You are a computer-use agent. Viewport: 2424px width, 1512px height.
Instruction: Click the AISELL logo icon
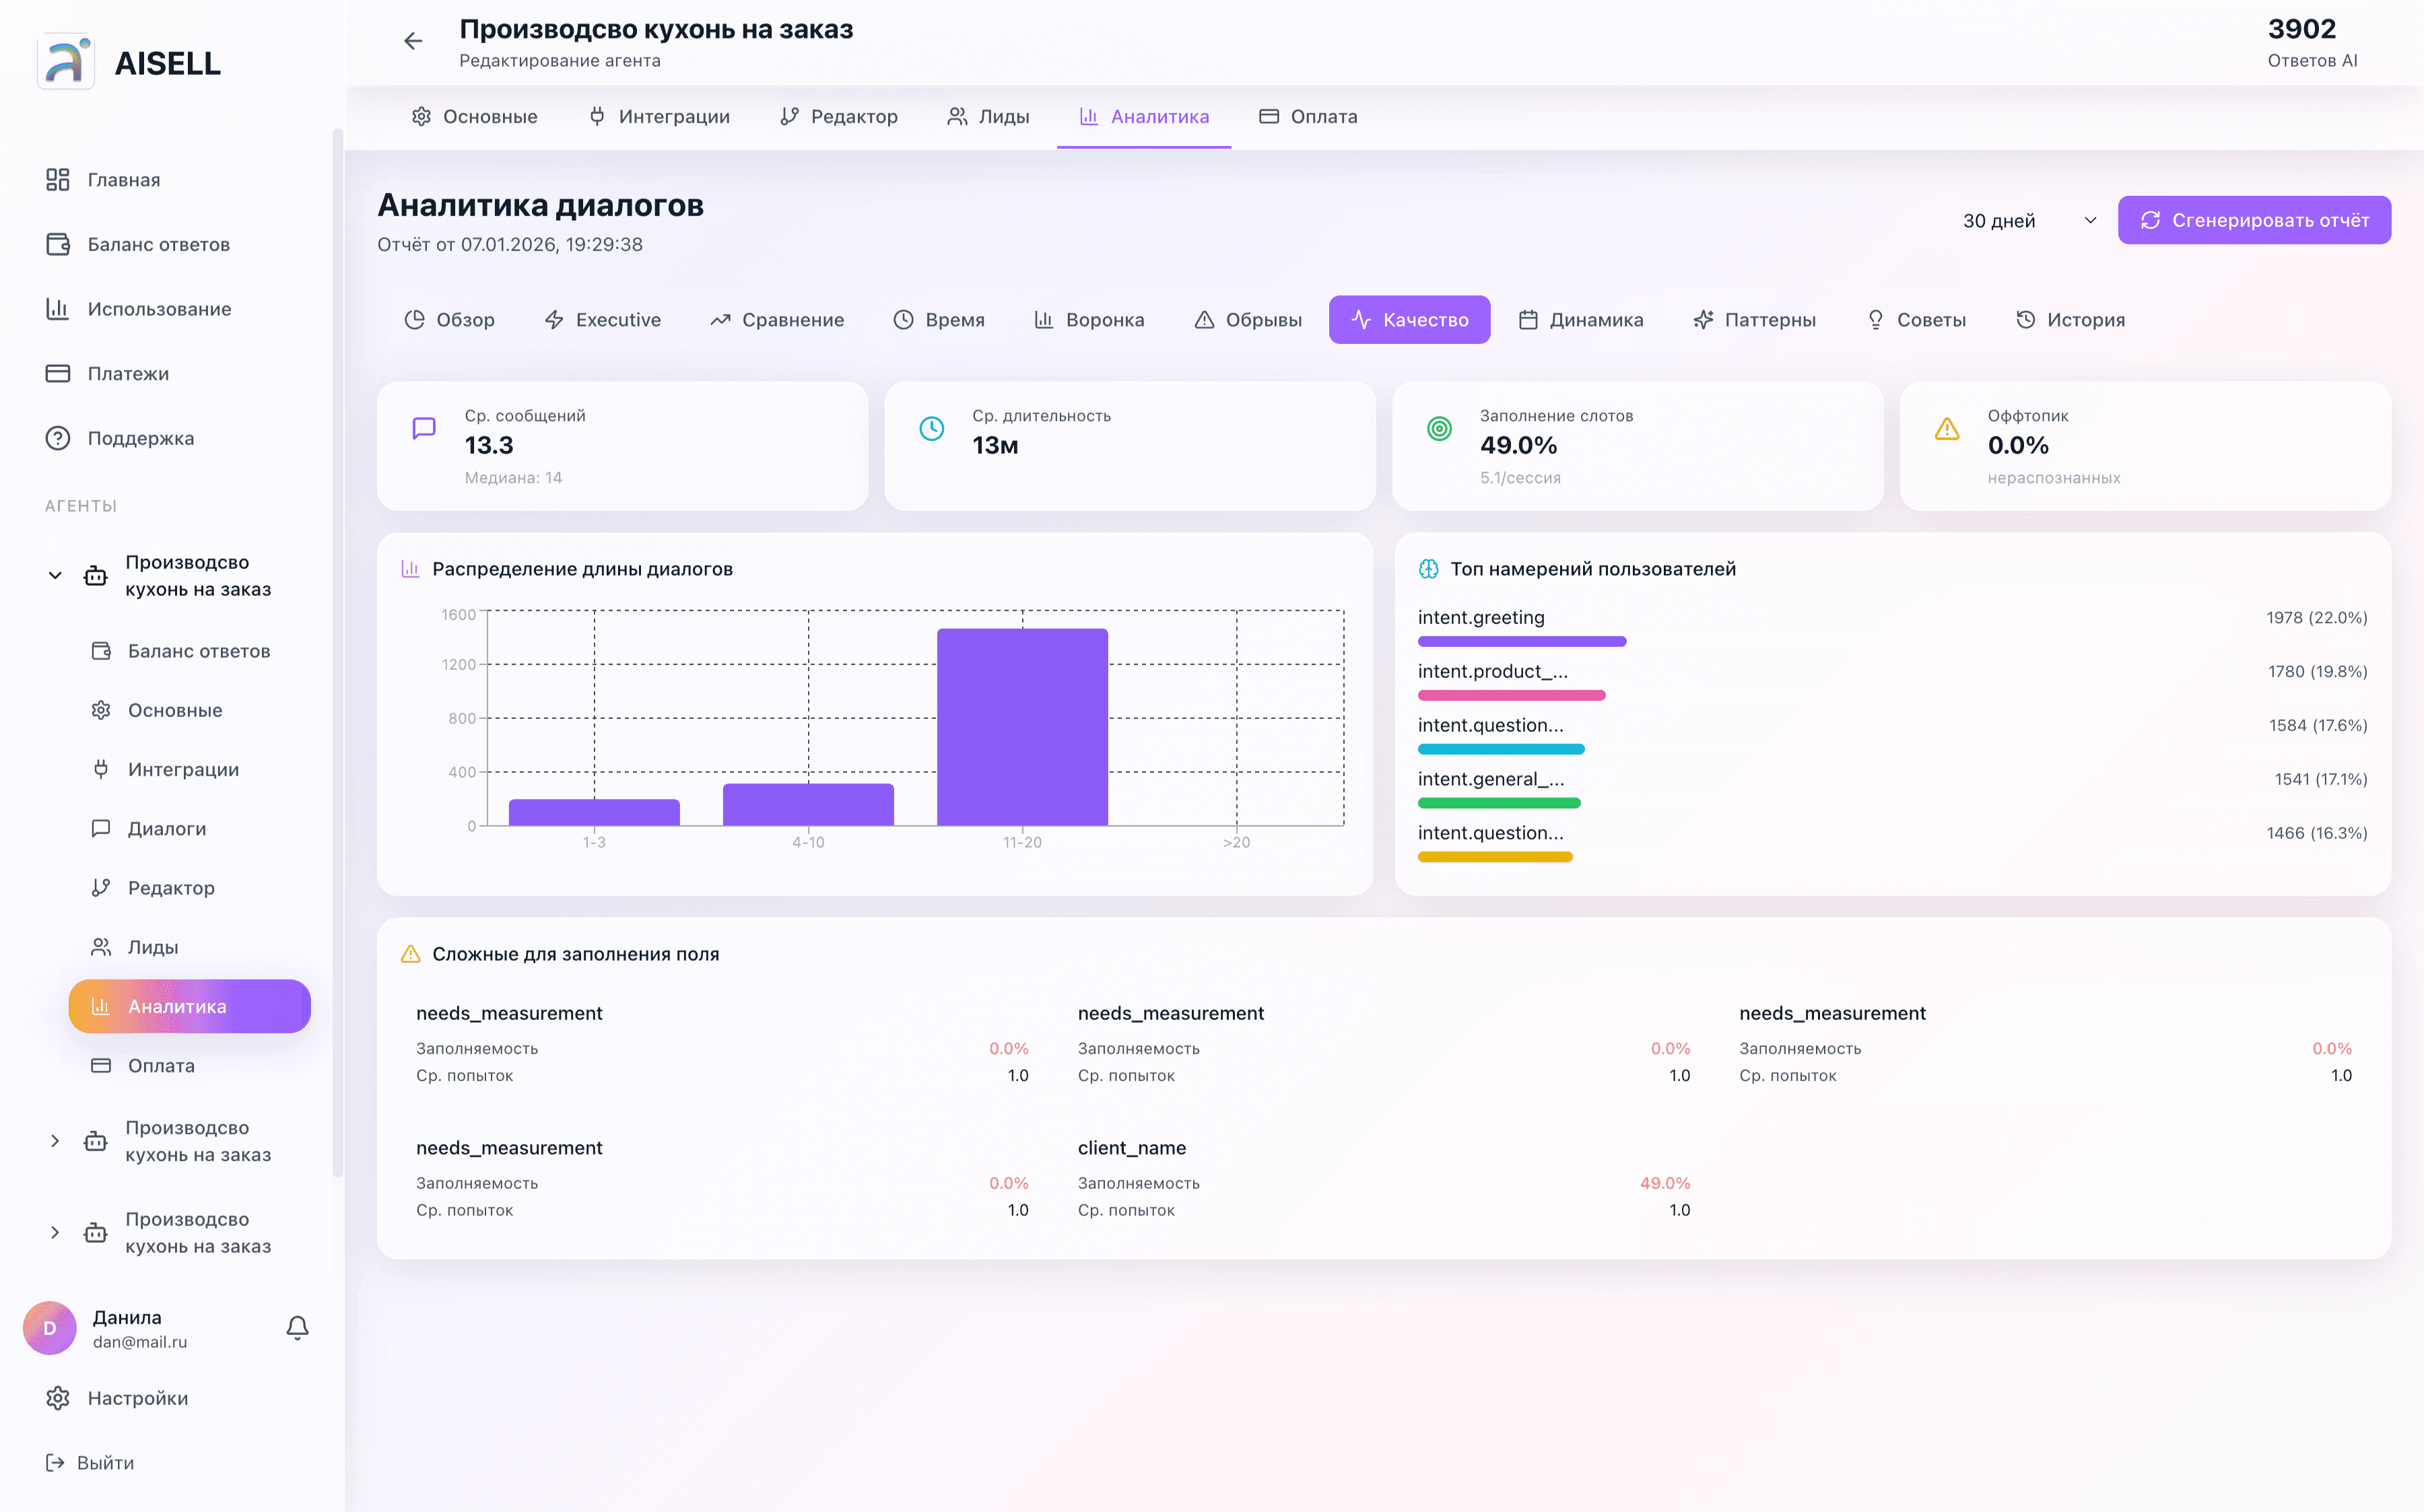coord(66,62)
